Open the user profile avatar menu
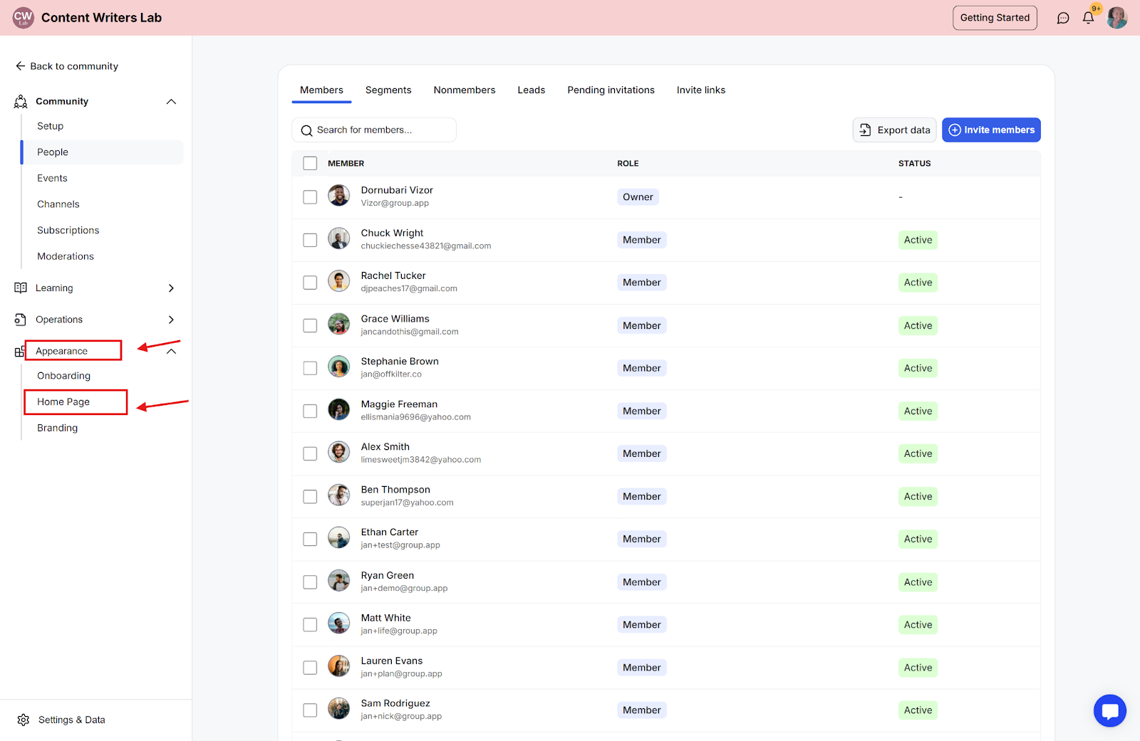The image size is (1140, 741). coord(1116,18)
